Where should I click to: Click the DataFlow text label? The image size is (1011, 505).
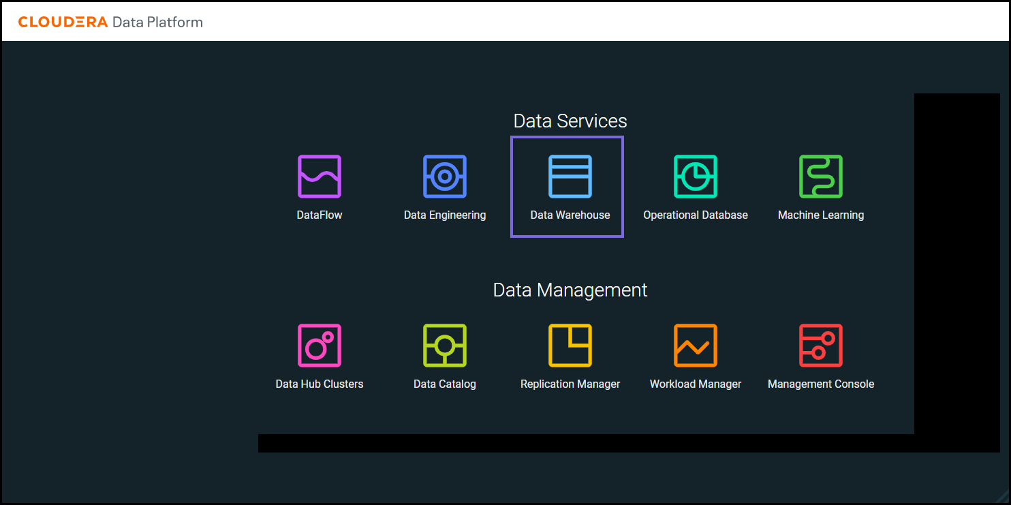(320, 215)
